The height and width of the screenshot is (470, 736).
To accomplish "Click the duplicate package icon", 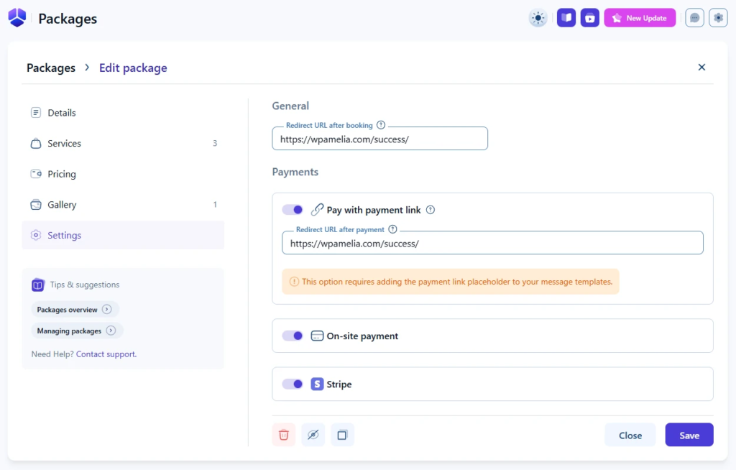I will tap(342, 435).
